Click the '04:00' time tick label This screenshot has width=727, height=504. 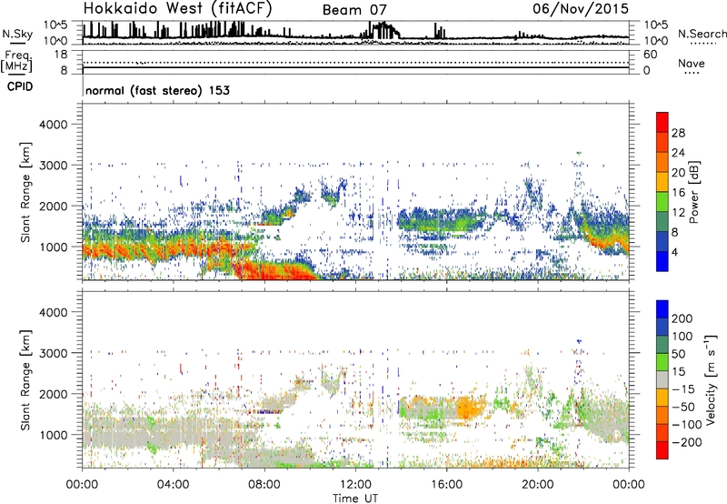coord(173,485)
